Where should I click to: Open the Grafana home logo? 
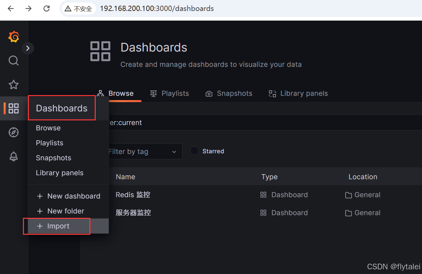tap(14, 37)
